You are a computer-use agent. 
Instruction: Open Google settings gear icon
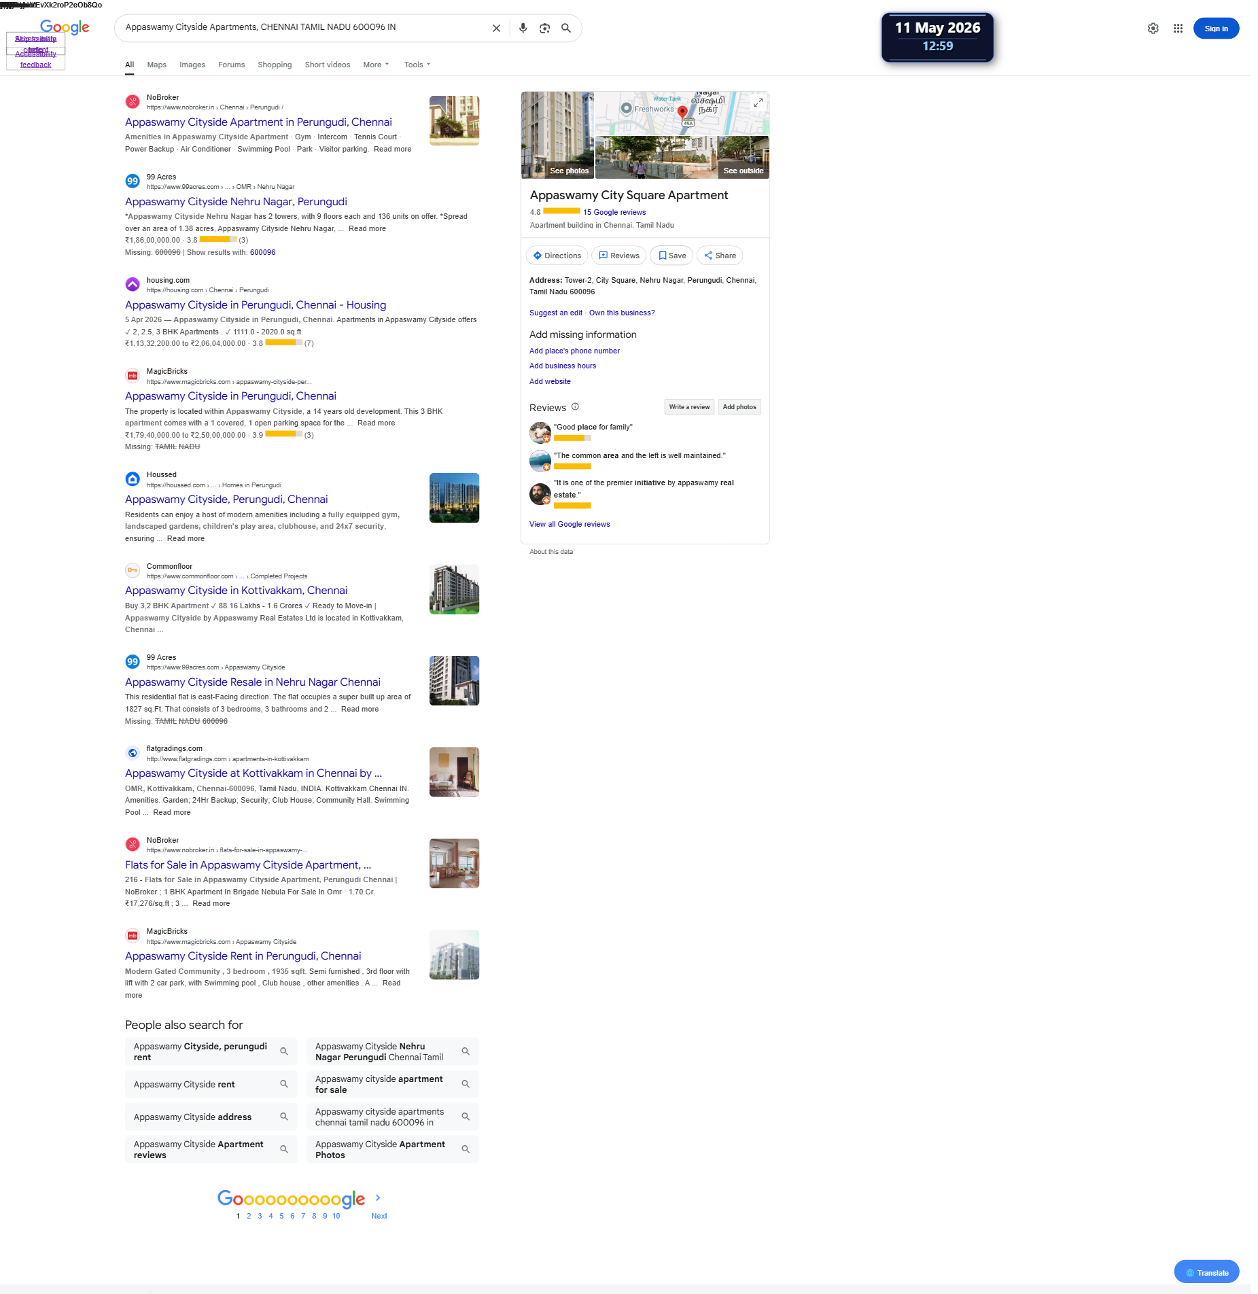(1153, 29)
